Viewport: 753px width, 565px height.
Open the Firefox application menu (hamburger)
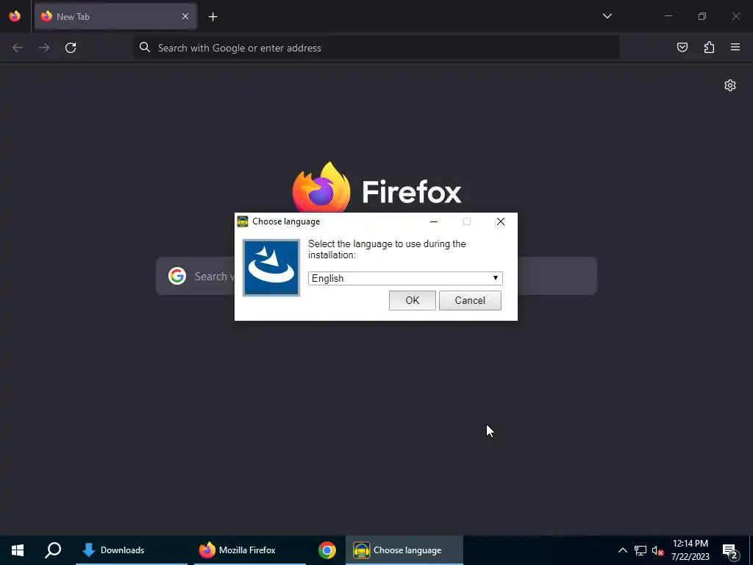(x=735, y=47)
